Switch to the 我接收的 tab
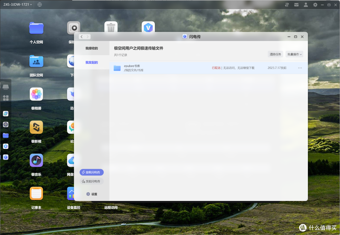This screenshot has height=235, width=340. pos(92,48)
